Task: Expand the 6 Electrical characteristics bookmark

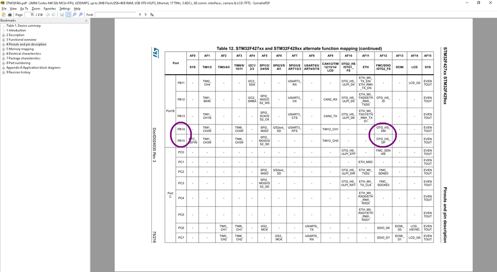Action: point(3,54)
